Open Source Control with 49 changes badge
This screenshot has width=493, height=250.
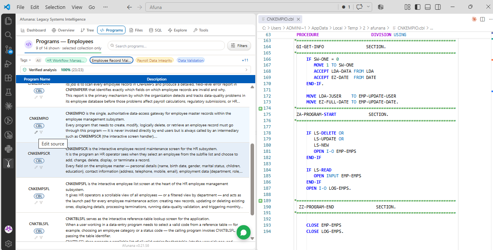coord(8,49)
